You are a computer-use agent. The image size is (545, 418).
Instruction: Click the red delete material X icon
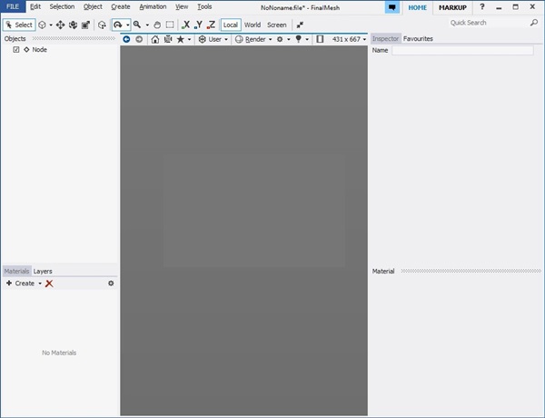click(x=49, y=284)
